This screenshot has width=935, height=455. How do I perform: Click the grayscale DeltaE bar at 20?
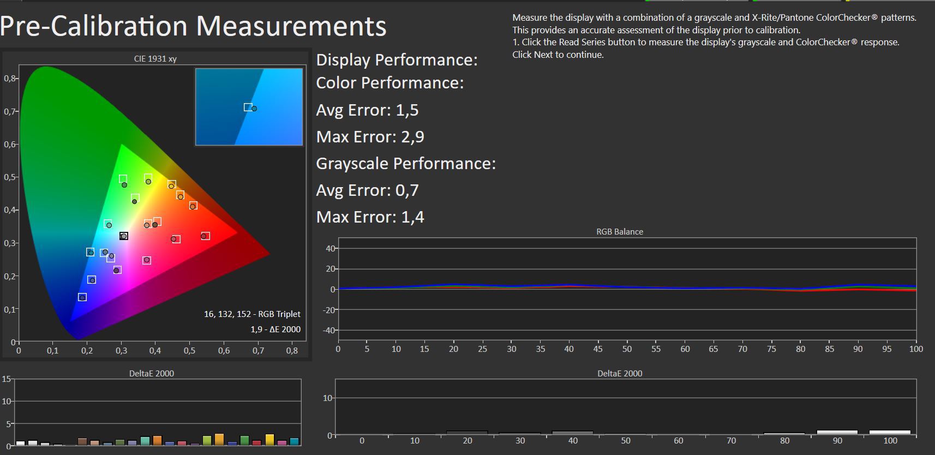point(467,433)
